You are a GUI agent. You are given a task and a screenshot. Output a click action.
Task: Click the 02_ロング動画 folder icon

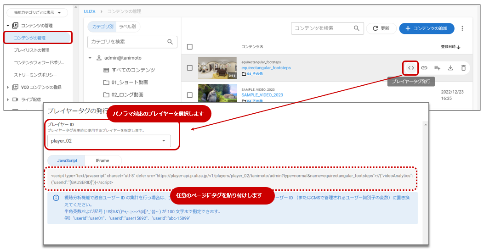(x=106, y=95)
